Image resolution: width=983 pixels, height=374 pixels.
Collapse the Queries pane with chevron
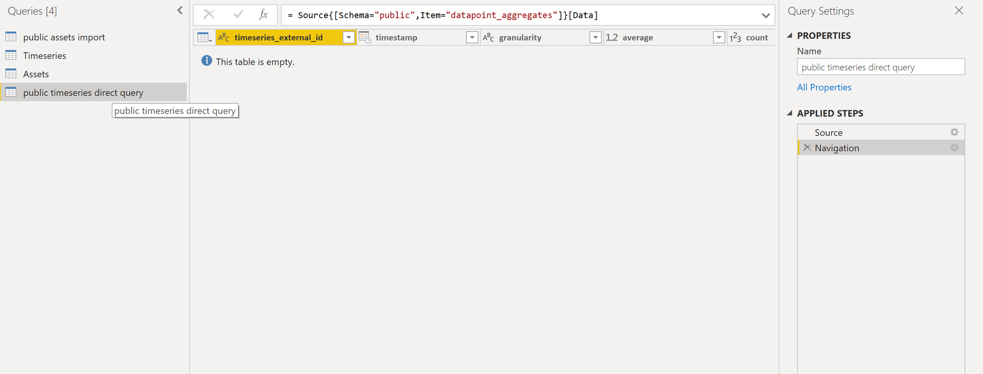click(x=180, y=11)
